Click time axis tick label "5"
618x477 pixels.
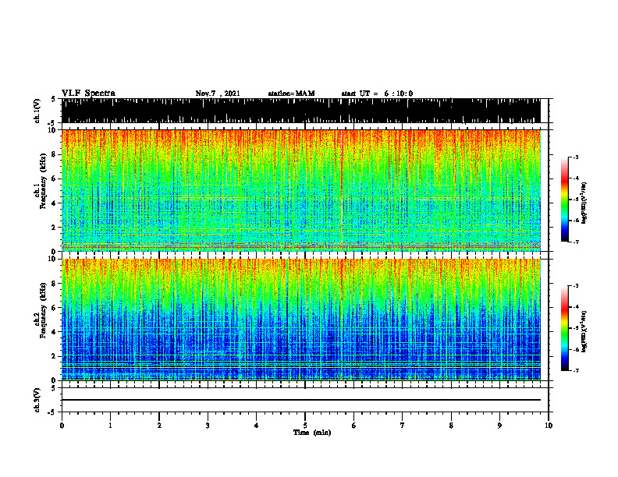point(305,426)
